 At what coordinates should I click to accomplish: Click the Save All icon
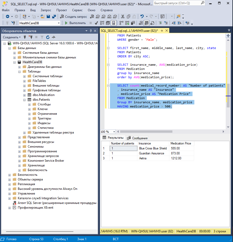(x=54, y=16)
